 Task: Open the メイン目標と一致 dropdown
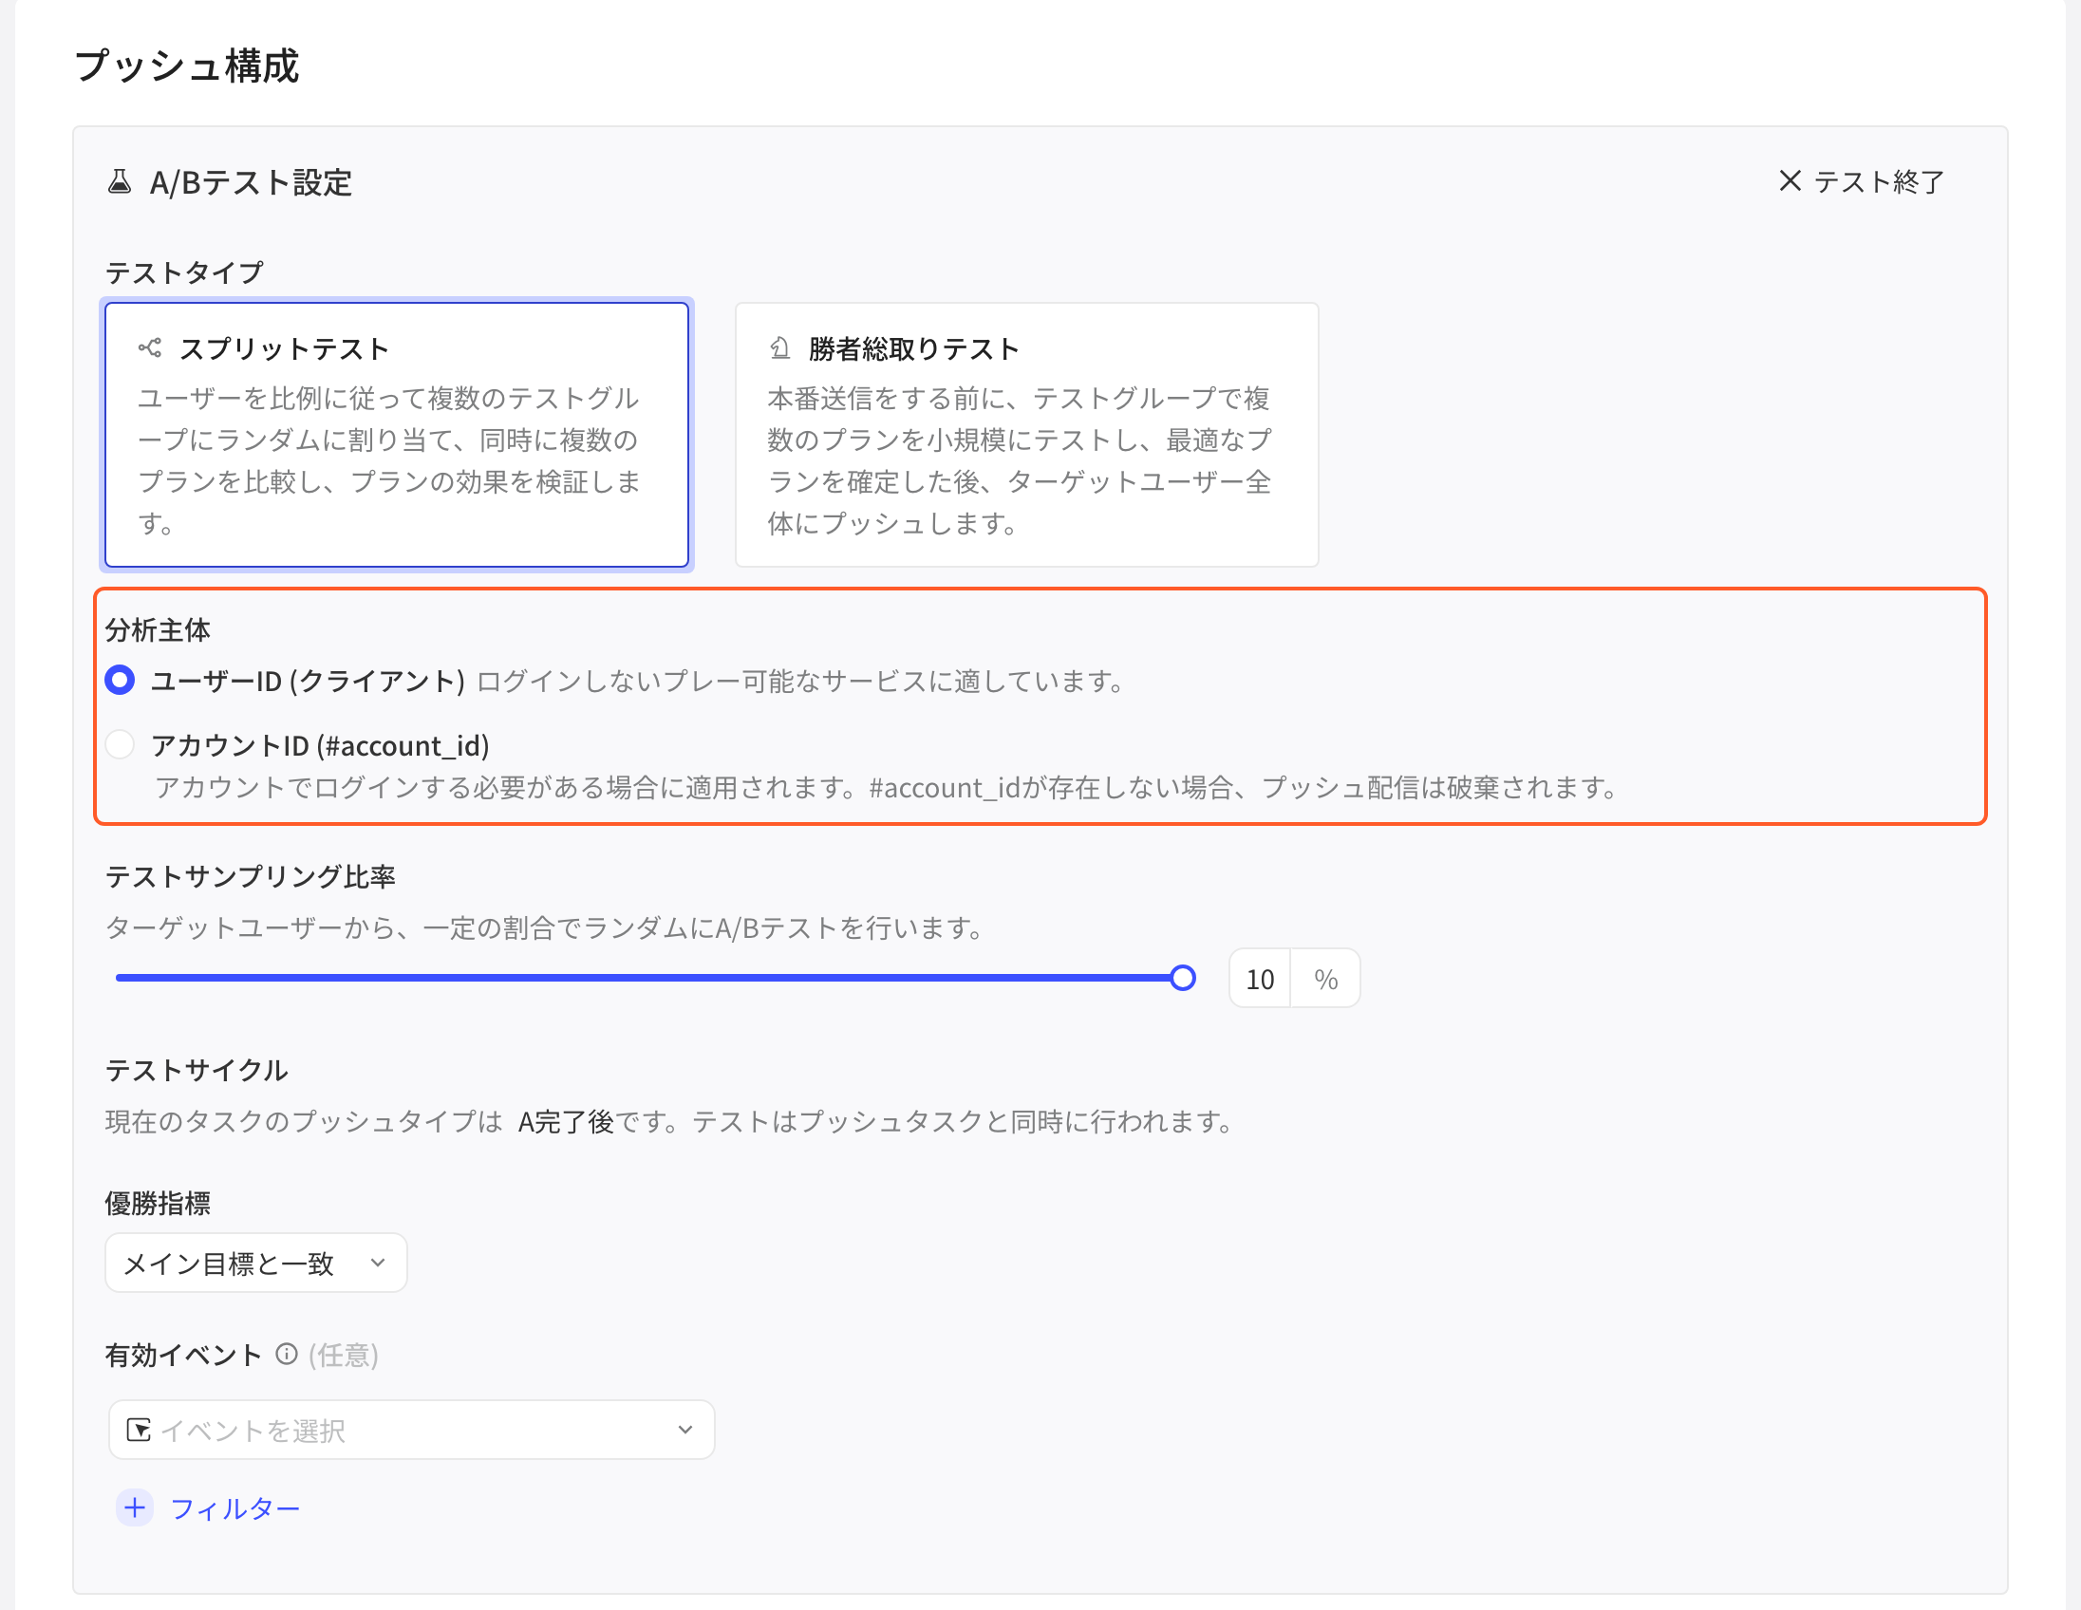tap(255, 1263)
